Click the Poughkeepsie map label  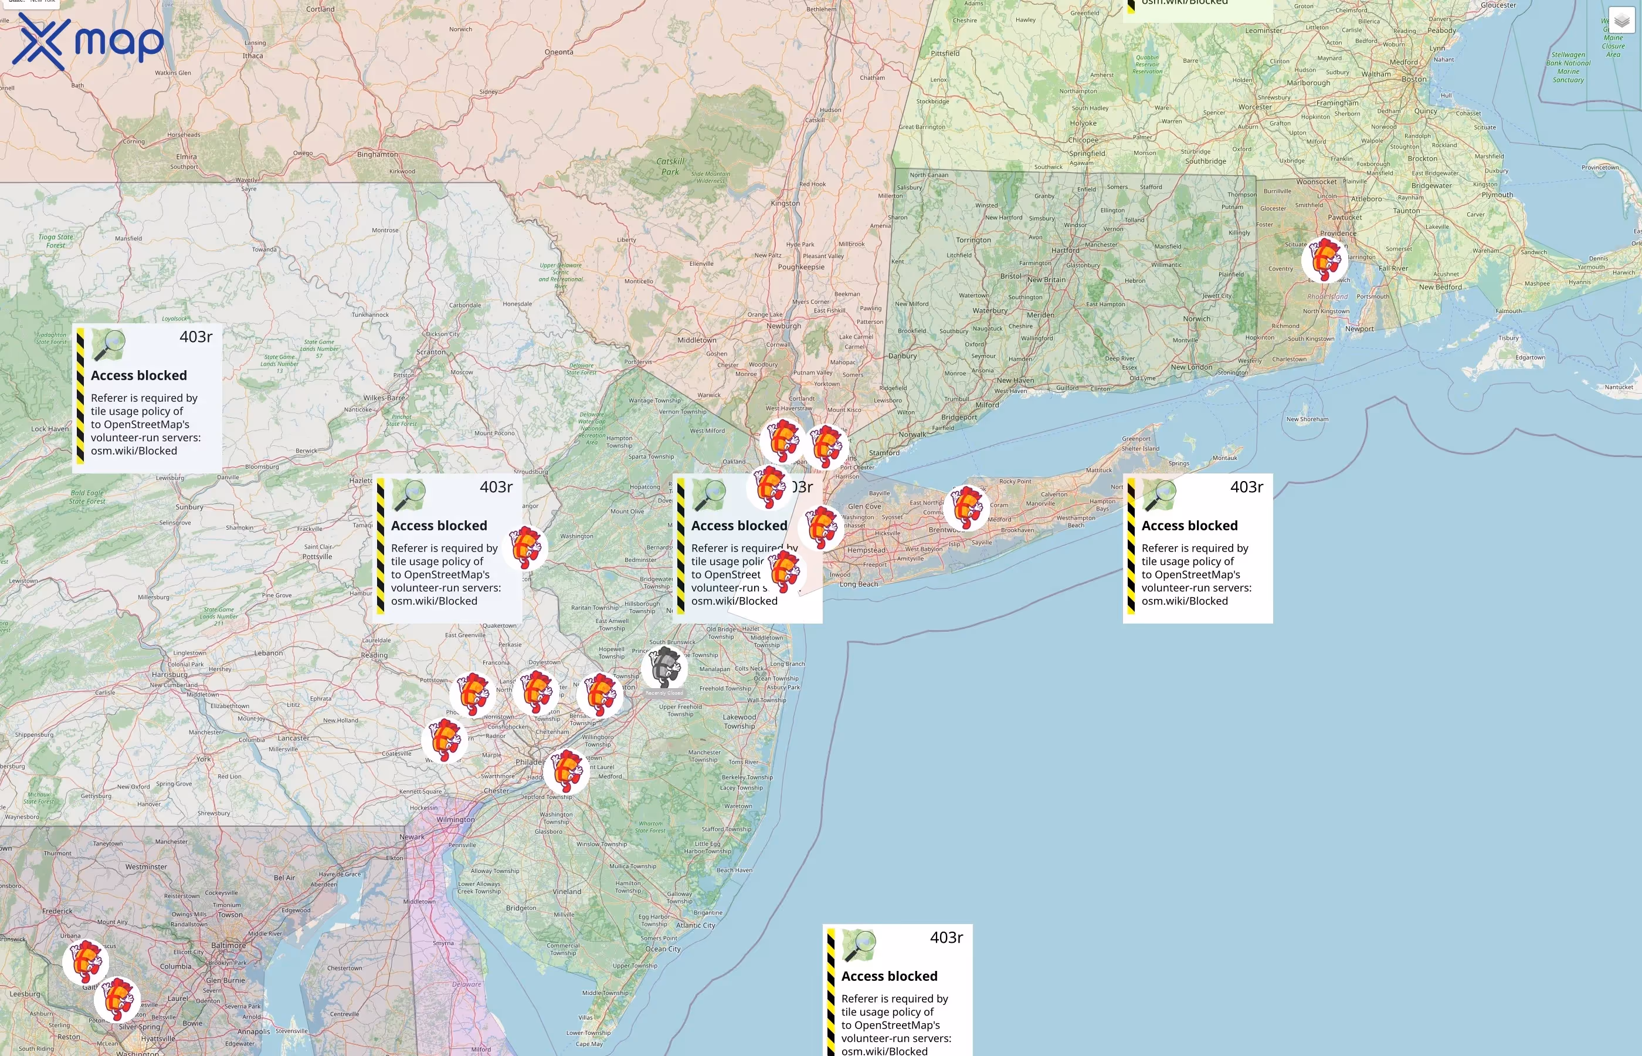pyautogui.click(x=801, y=267)
